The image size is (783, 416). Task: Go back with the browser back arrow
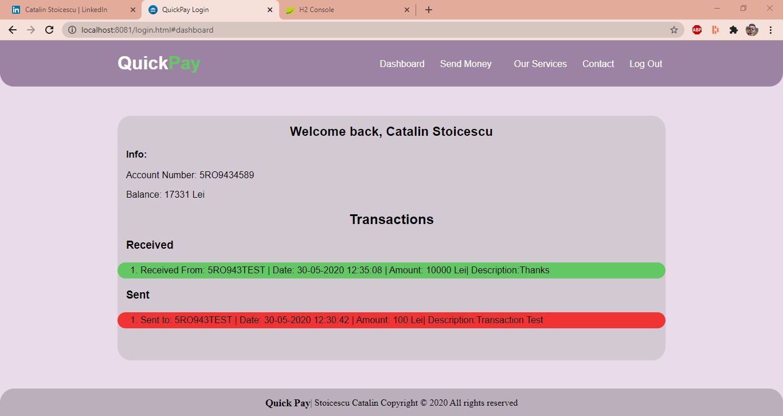point(13,30)
